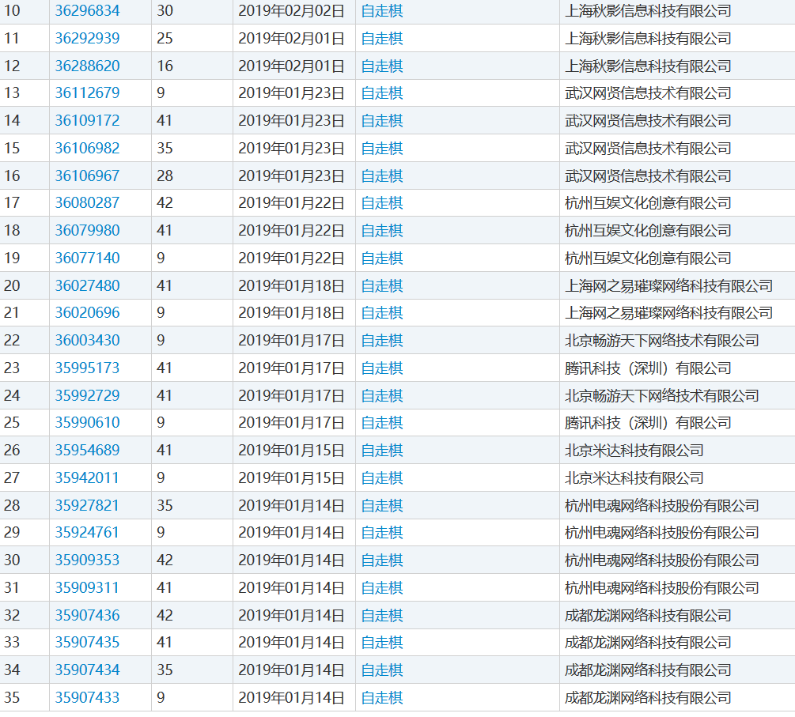
Task: Select class number 42 in row 17
Action: click(x=165, y=202)
